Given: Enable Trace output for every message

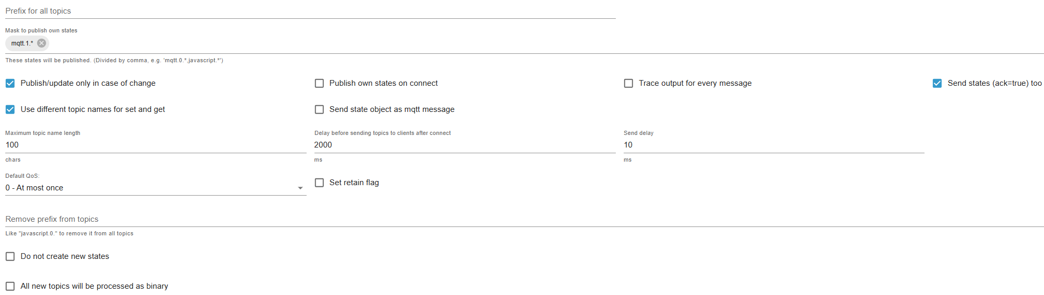Looking at the screenshot, I should pos(628,83).
